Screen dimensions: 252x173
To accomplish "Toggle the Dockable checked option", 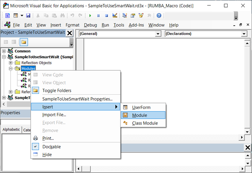I will click(x=52, y=146).
